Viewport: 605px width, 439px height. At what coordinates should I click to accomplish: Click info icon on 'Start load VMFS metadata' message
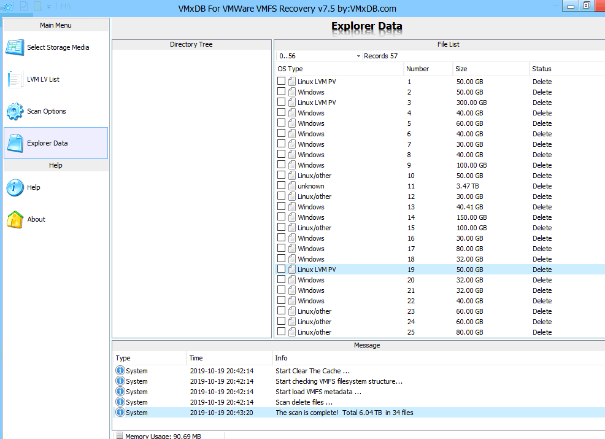pos(120,392)
